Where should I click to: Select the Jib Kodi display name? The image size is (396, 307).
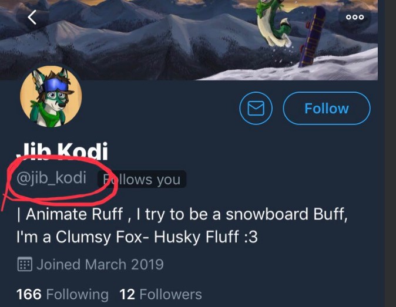pos(62,154)
